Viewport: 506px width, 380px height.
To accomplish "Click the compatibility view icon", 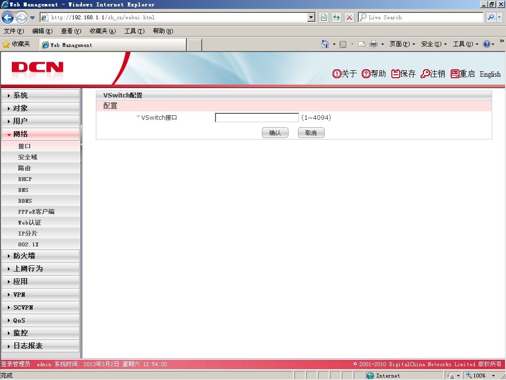I will pos(324,17).
